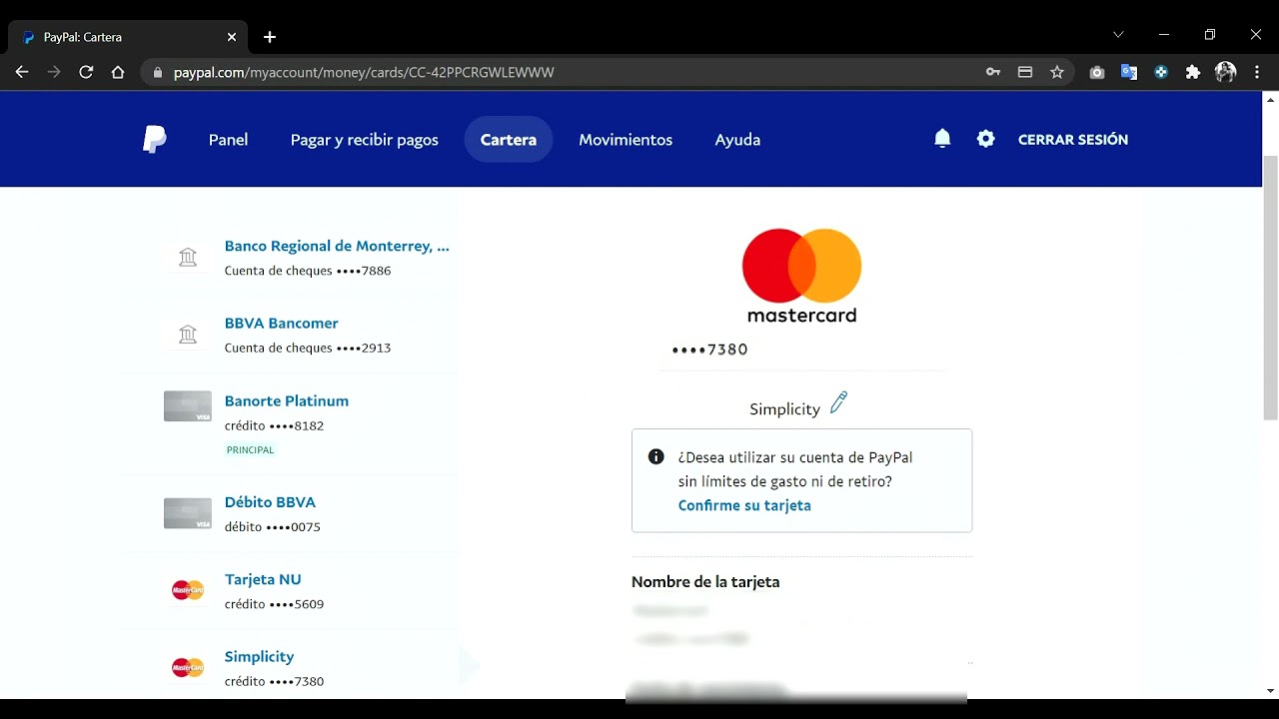Click Mastercard icon beside Simplicity in list
The width and height of the screenshot is (1279, 719).
(x=188, y=667)
